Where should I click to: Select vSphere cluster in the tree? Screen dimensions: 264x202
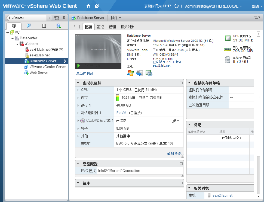[x=29, y=44]
